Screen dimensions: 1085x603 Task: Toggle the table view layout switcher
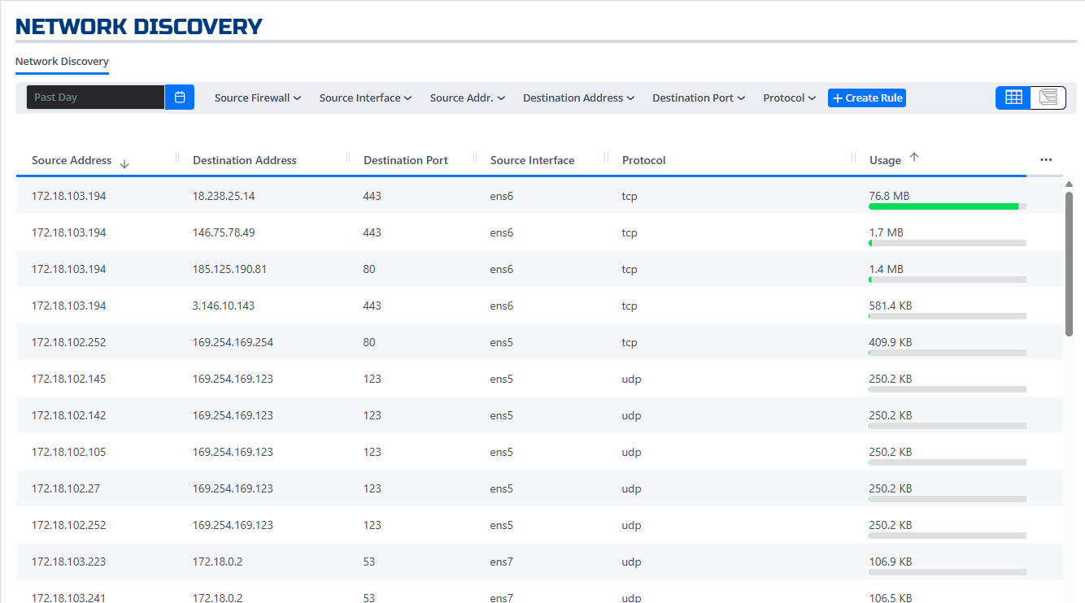point(1031,97)
